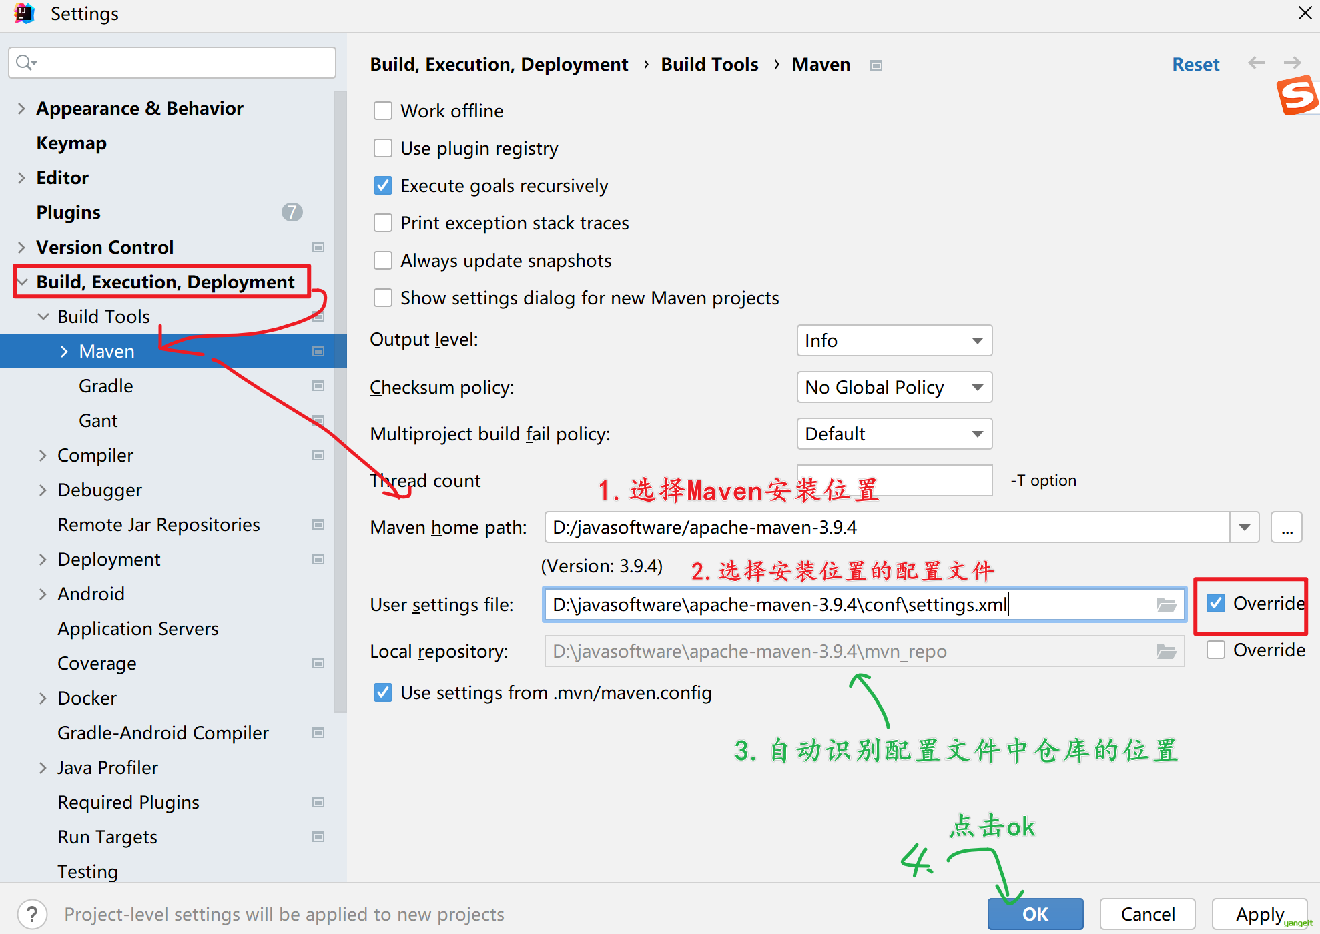This screenshot has width=1320, height=934.
Task: Enable Always update snapshots checkbox
Action: [383, 260]
